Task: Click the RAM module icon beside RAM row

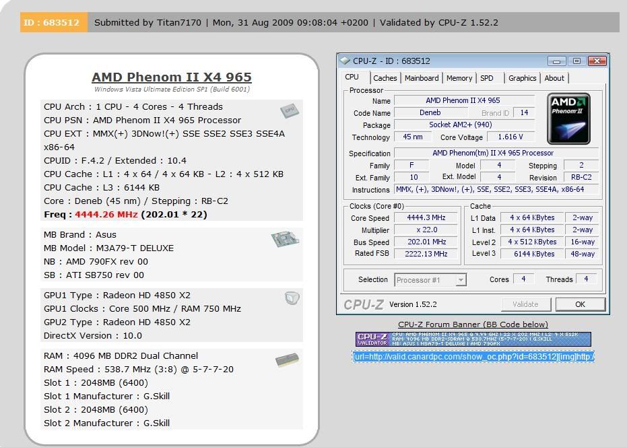Action: [287, 359]
